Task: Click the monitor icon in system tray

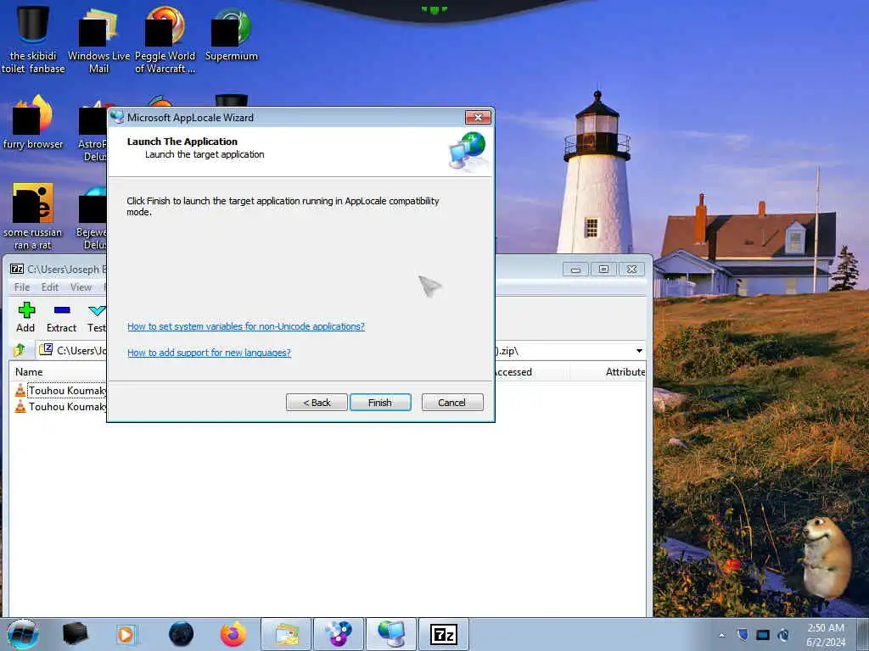Action: click(763, 635)
